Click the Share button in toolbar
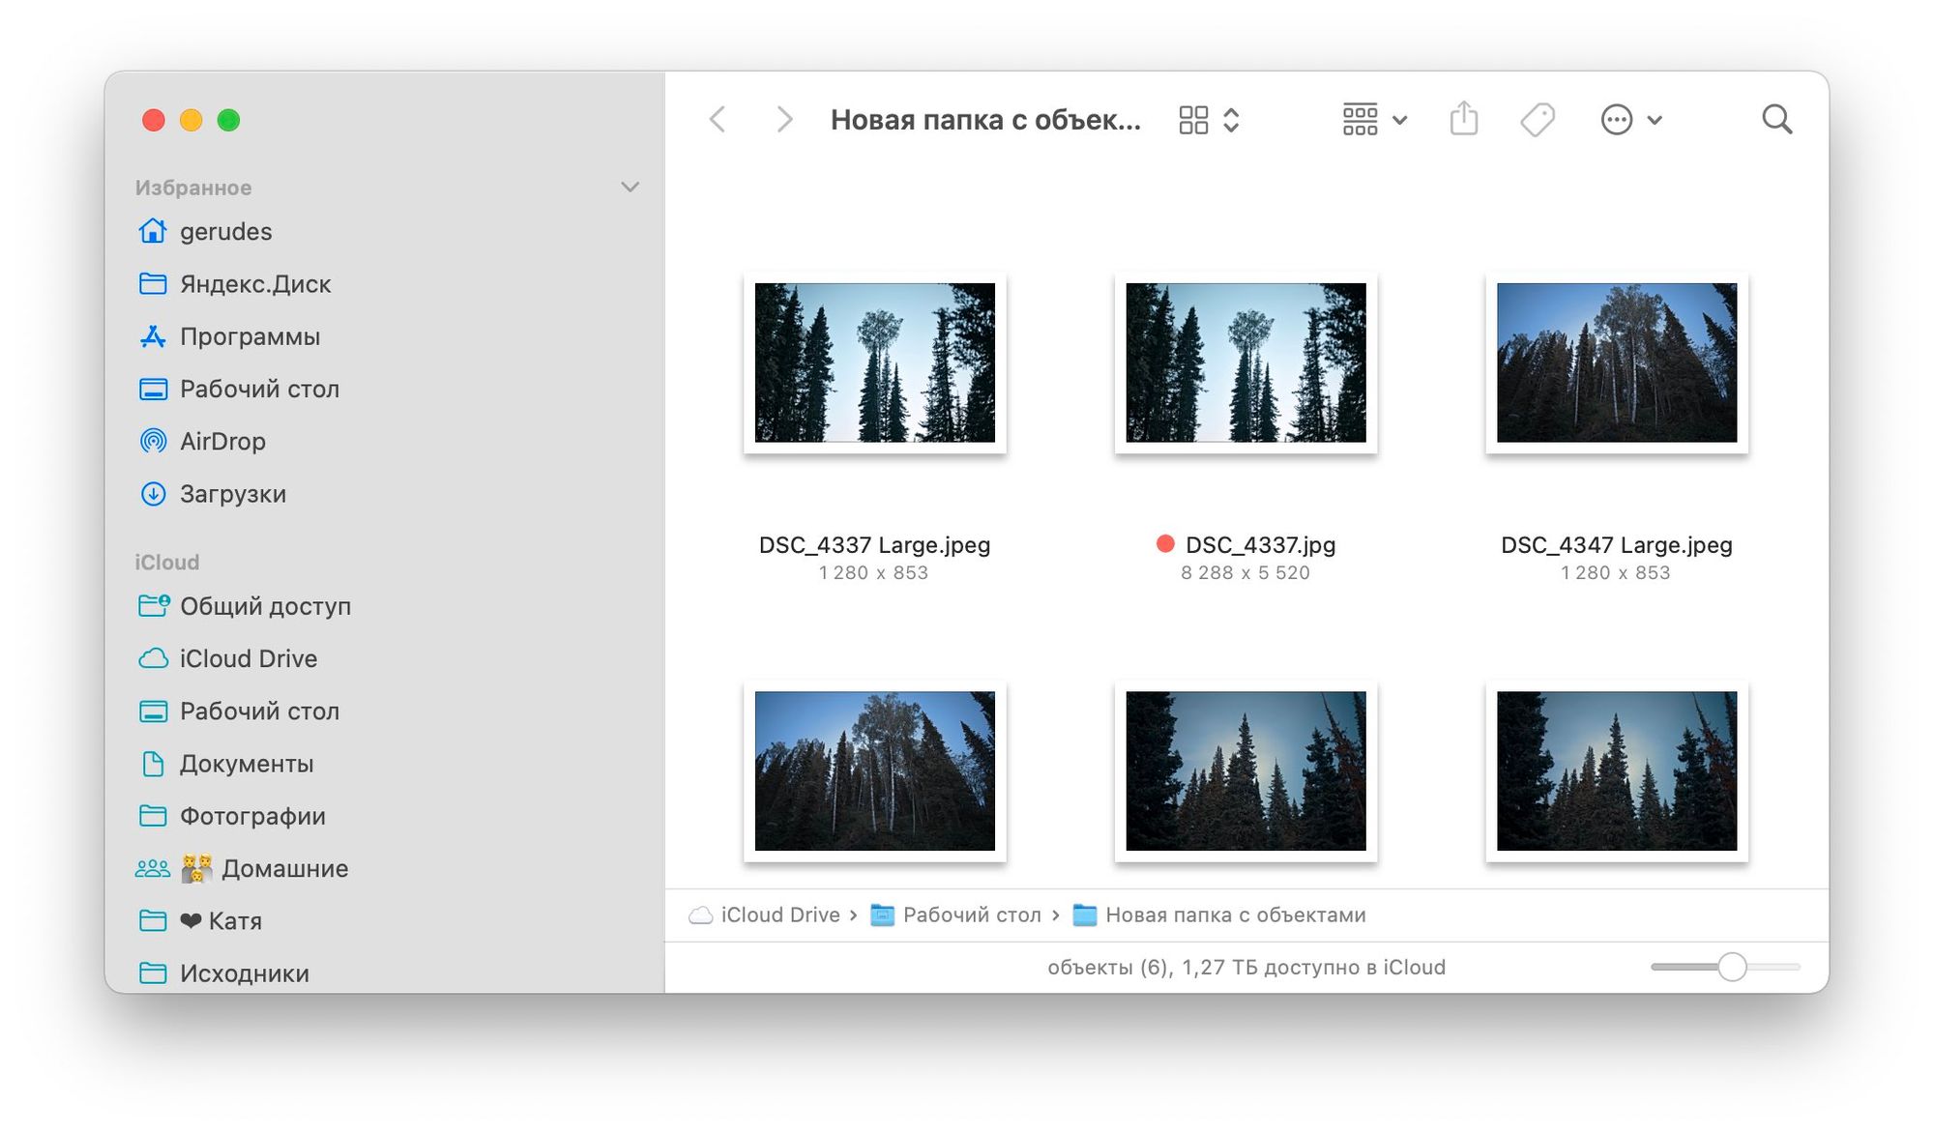The width and height of the screenshot is (1934, 1132). pyautogui.click(x=1465, y=119)
